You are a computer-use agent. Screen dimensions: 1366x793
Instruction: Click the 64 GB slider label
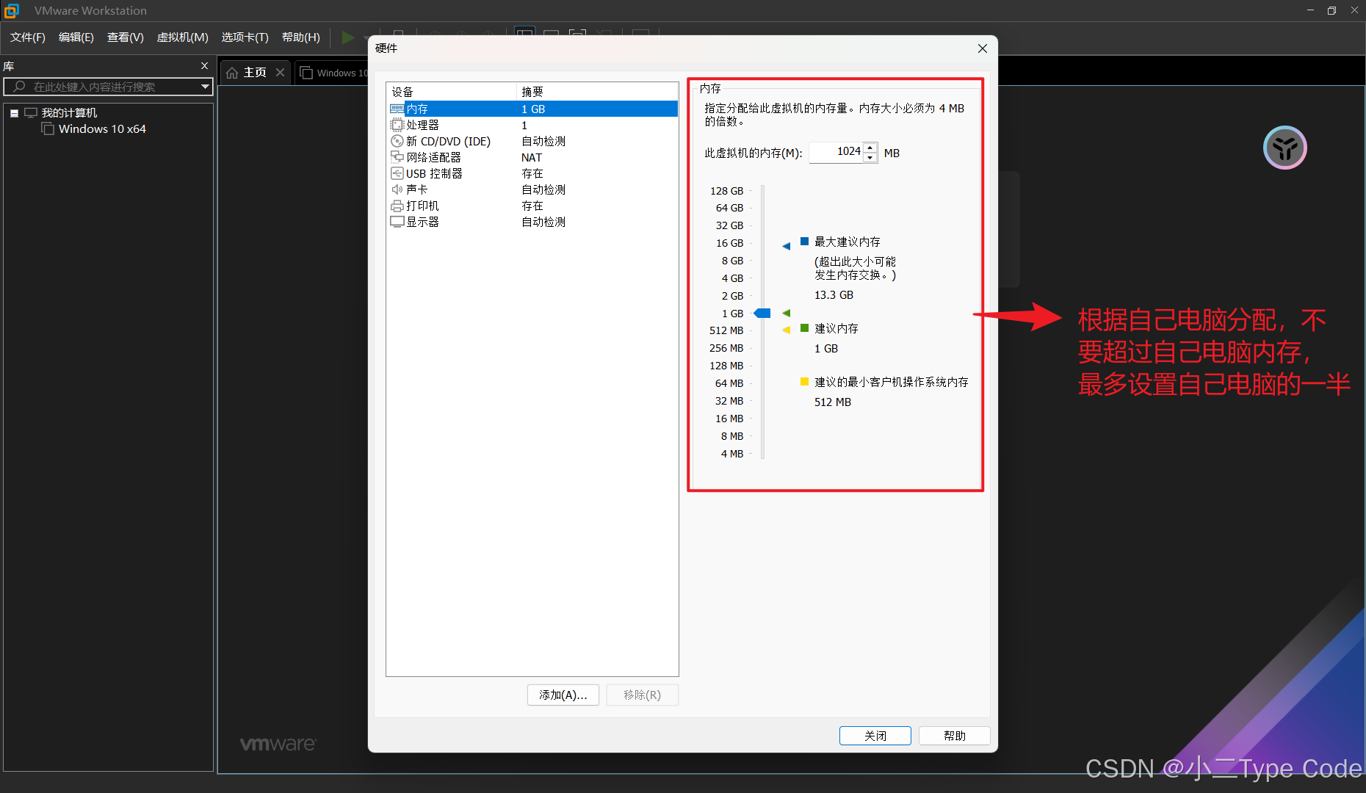click(x=729, y=208)
